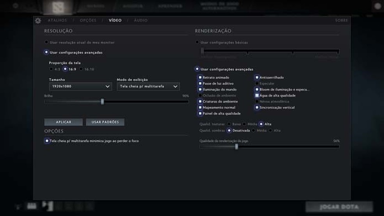This screenshot has height=216, width=384.
Task: Click the JOGAR DOTA button
Action: pos(339,207)
